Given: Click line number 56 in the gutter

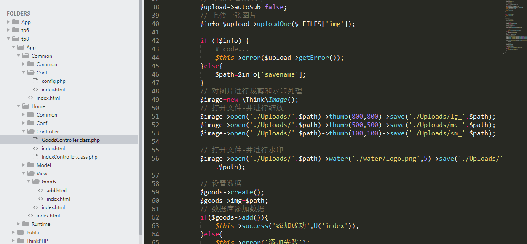Looking at the screenshot, I should [155, 158].
